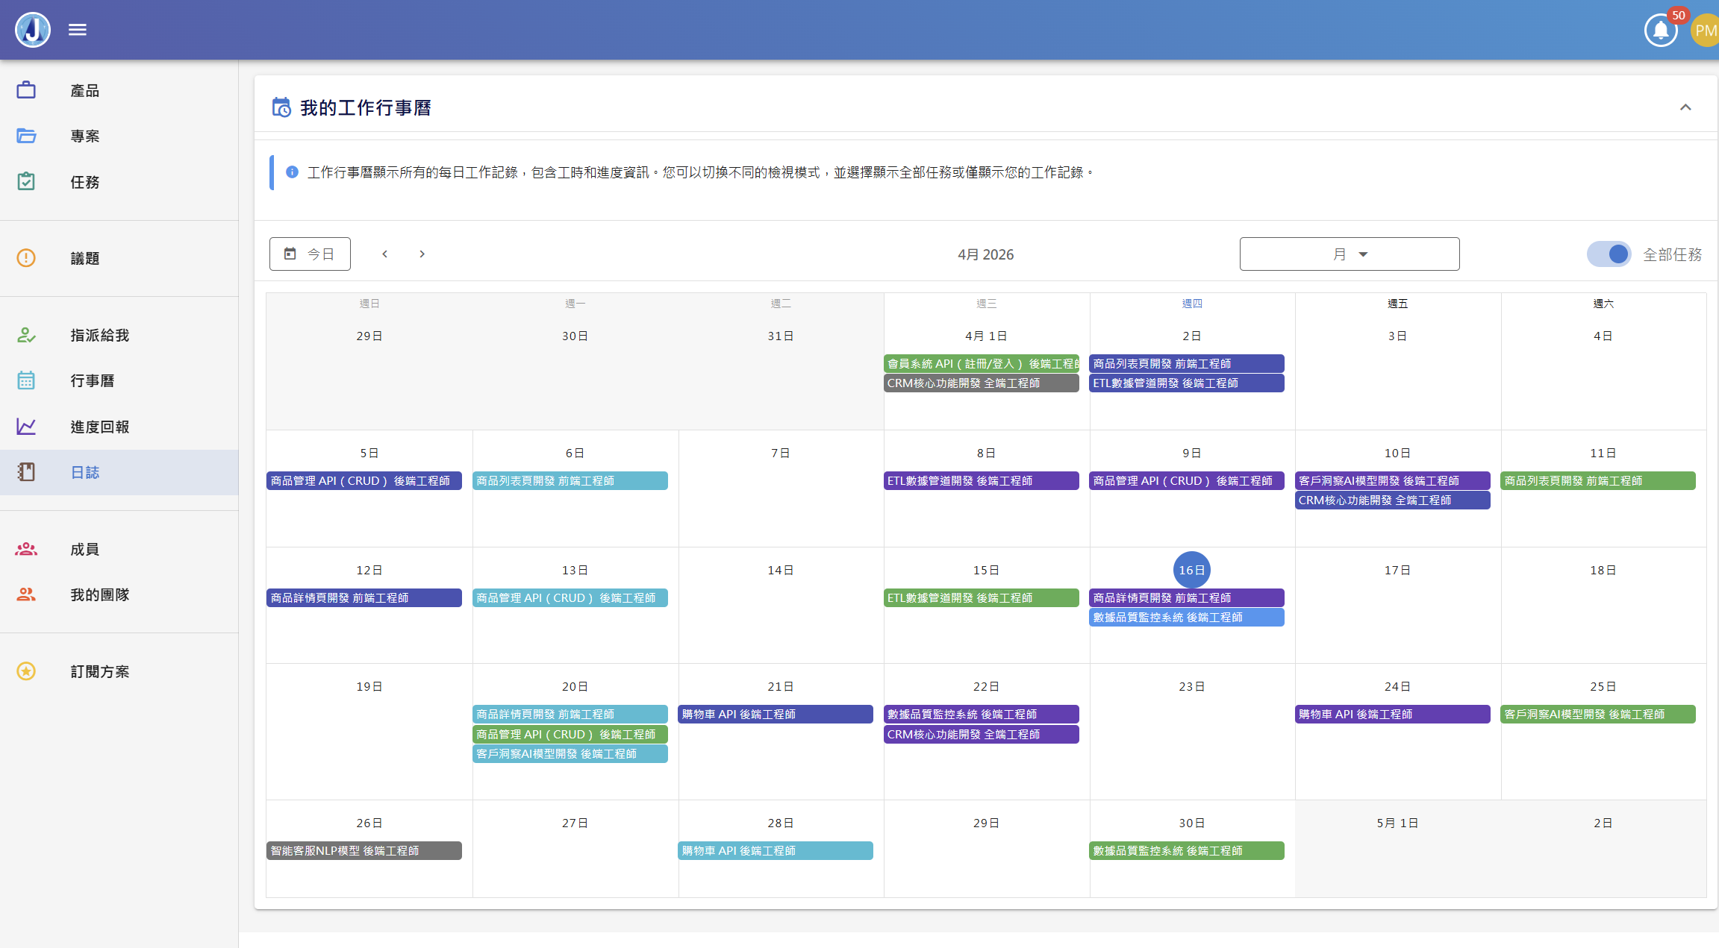This screenshot has width=1719, height=948.
Task: Collapse the 我的工作行事曆 panel
Action: [1685, 107]
